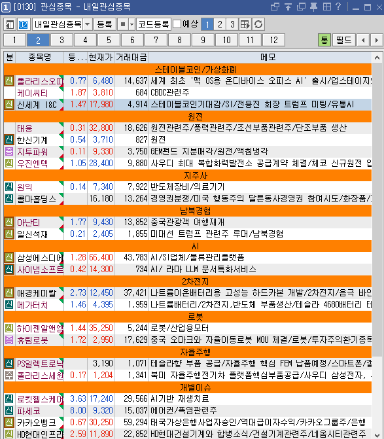Click the scrollbar down arrow

point(377,434)
